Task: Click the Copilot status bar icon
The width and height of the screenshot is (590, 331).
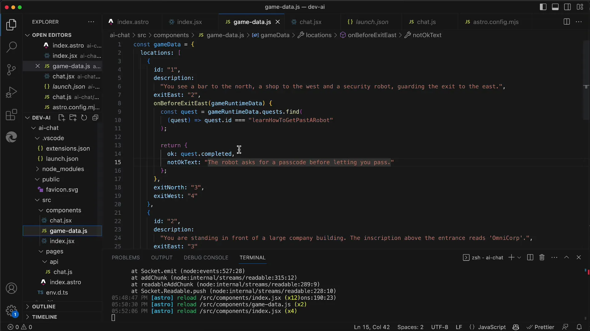Action: point(516,327)
